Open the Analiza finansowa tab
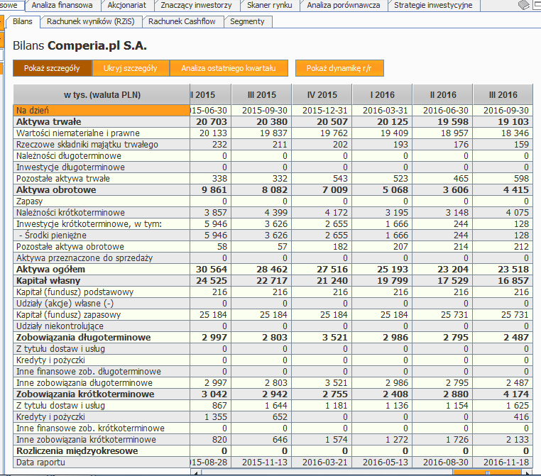Screen dimensions: 541x476 pos(62,5)
